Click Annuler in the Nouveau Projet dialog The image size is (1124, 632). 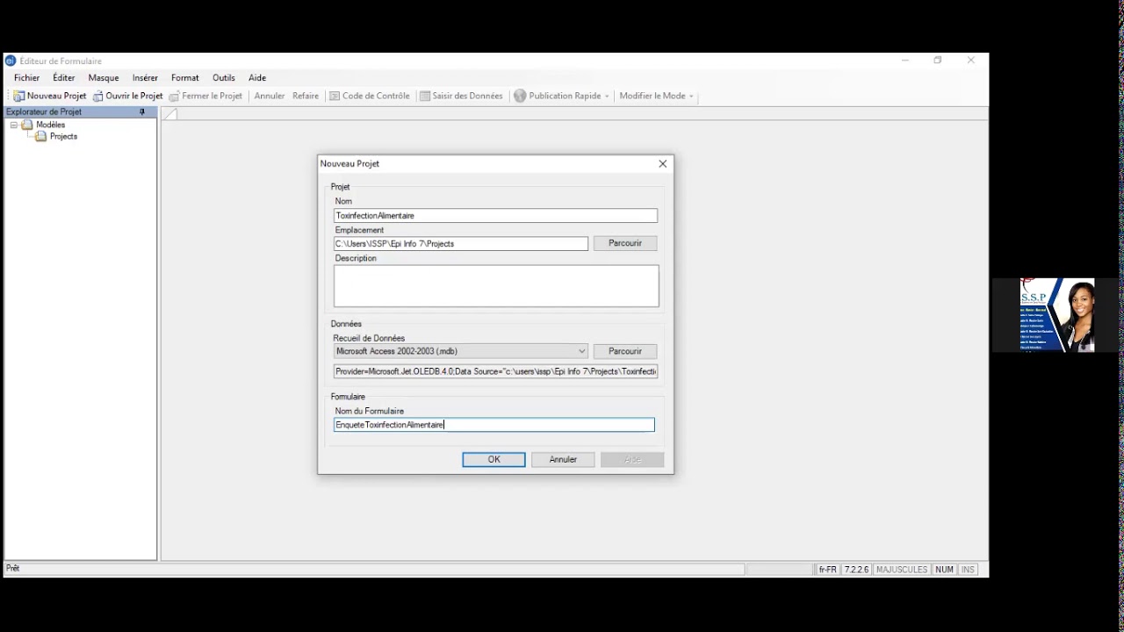(563, 459)
